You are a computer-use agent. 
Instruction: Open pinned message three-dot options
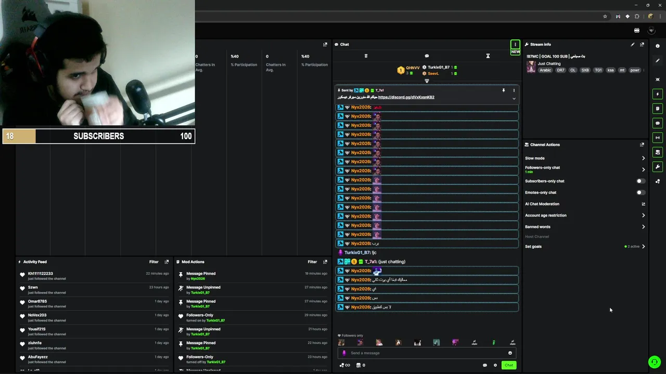click(x=514, y=90)
